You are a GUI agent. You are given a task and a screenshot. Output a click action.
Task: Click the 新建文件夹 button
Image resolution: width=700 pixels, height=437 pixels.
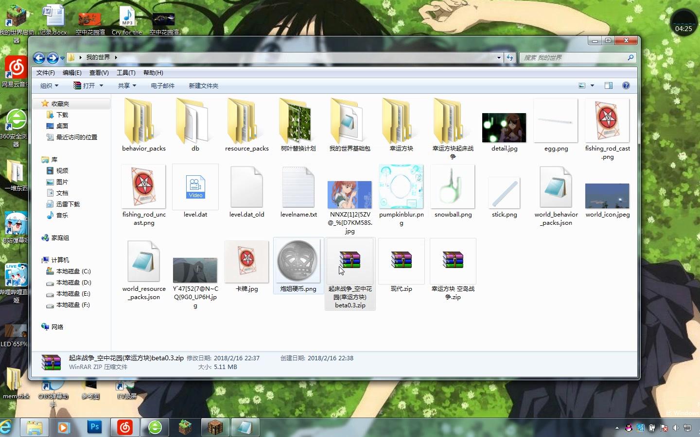203,85
